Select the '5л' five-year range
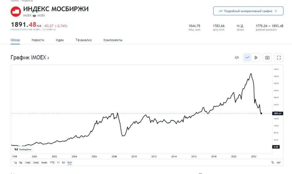This screenshot has width=292, height=174. coord(63,163)
